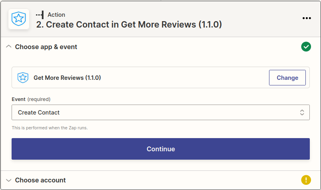This screenshot has height=190, width=321.
Task: Click the Get More Reviews (1.1.0) app name
Action: click(x=67, y=78)
